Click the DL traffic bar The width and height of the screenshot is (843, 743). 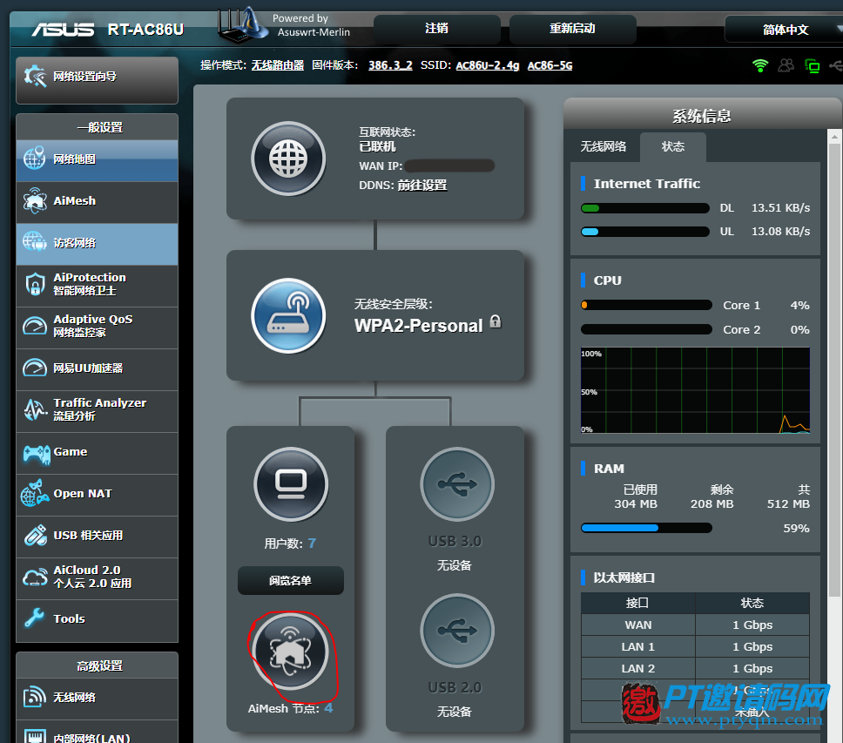(645, 208)
